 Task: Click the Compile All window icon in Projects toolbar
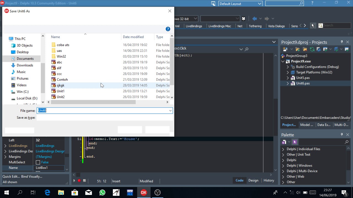[x=325, y=49]
